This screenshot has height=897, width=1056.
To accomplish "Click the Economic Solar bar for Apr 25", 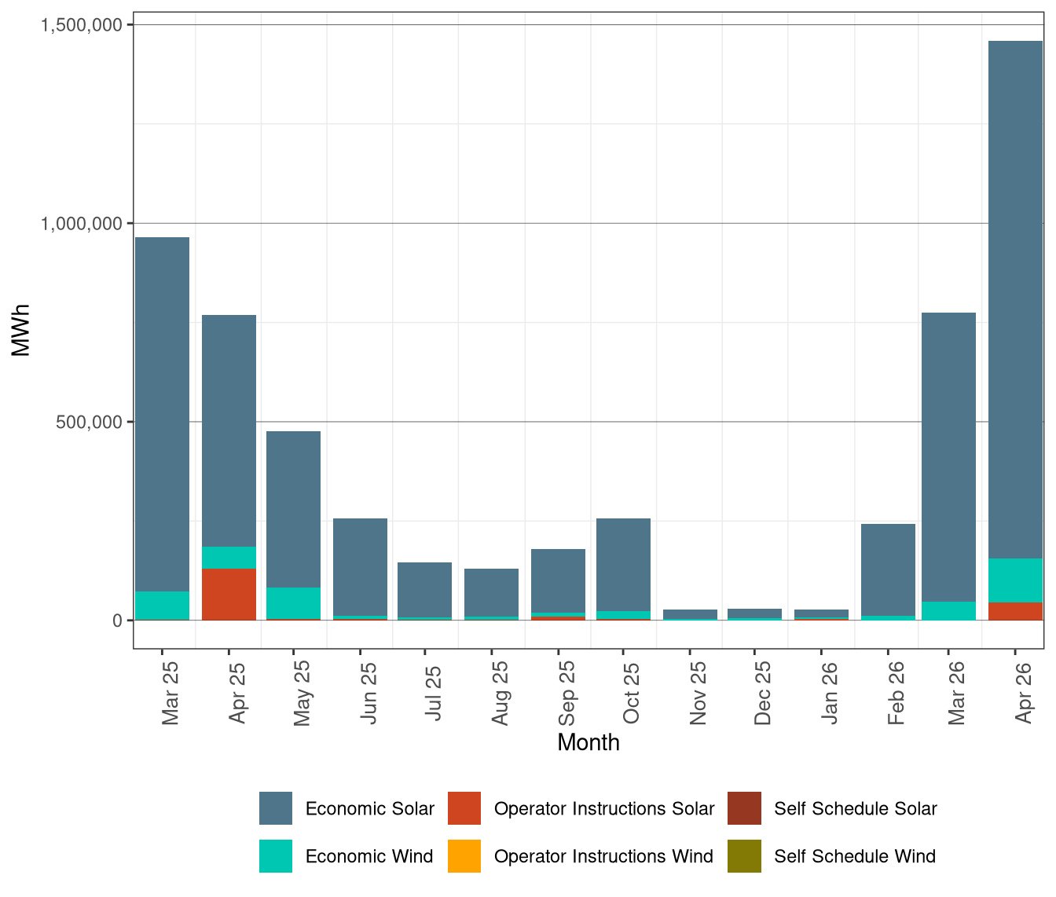I will pos(229,430).
